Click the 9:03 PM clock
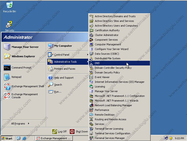The image size is (187, 141). (x=179, y=138)
